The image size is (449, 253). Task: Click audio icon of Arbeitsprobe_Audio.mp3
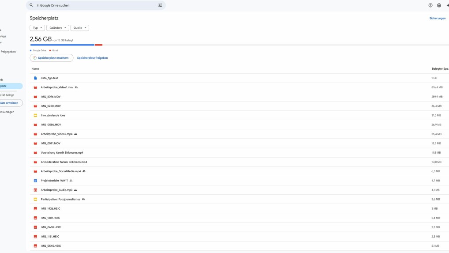coord(36,190)
